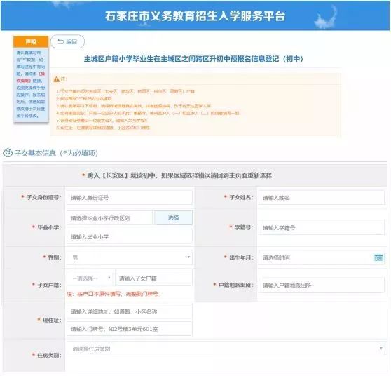Click the 出生年月 date input field
Image resolution: width=391 pixels, height=376 pixels.
(x=321, y=257)
